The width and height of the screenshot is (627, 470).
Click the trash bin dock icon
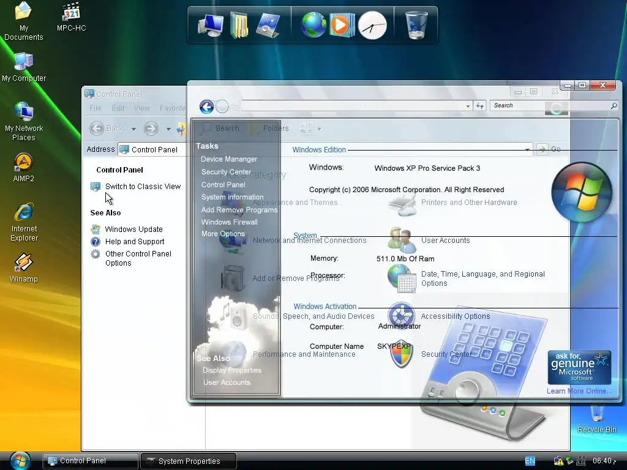416,24
